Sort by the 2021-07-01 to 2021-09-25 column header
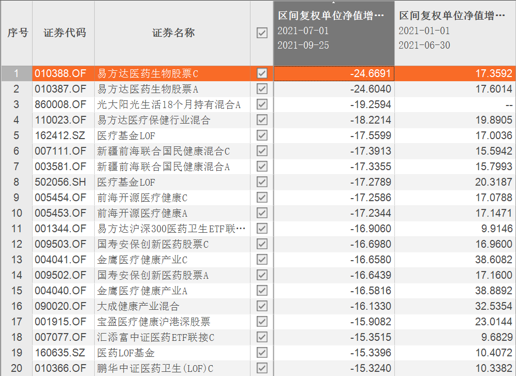This screenshot has height=376, width=516. pos(334,33)
